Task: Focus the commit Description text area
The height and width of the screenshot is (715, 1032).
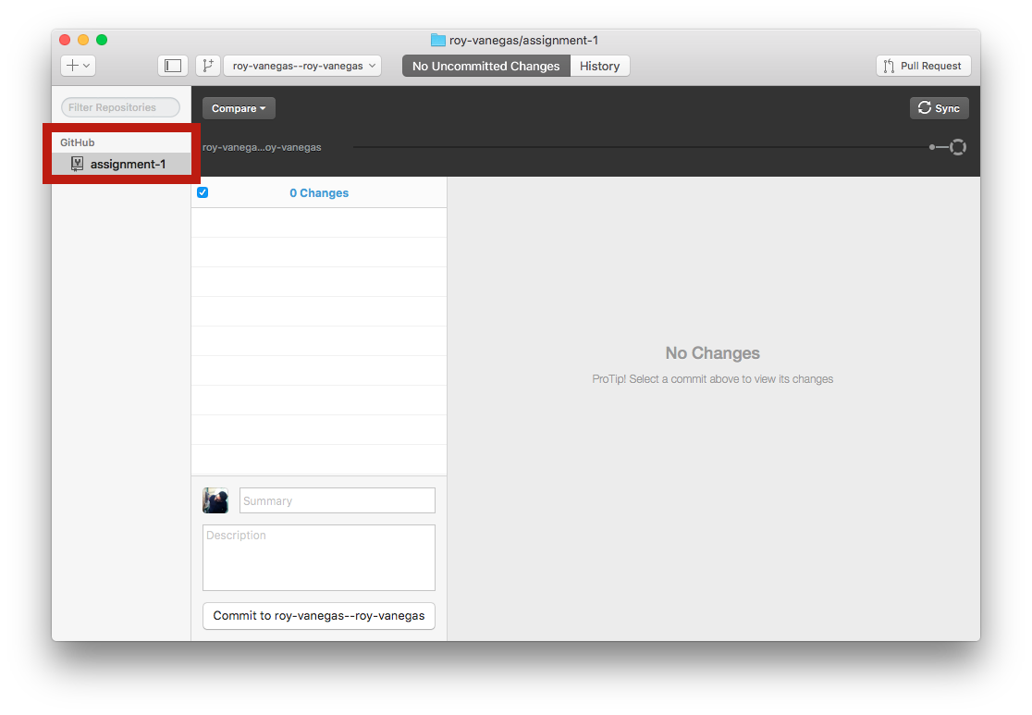Action: coord(318,558)
